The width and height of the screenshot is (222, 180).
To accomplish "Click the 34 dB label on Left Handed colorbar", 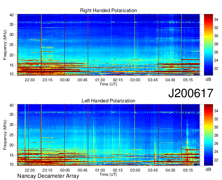I will 216,111.
